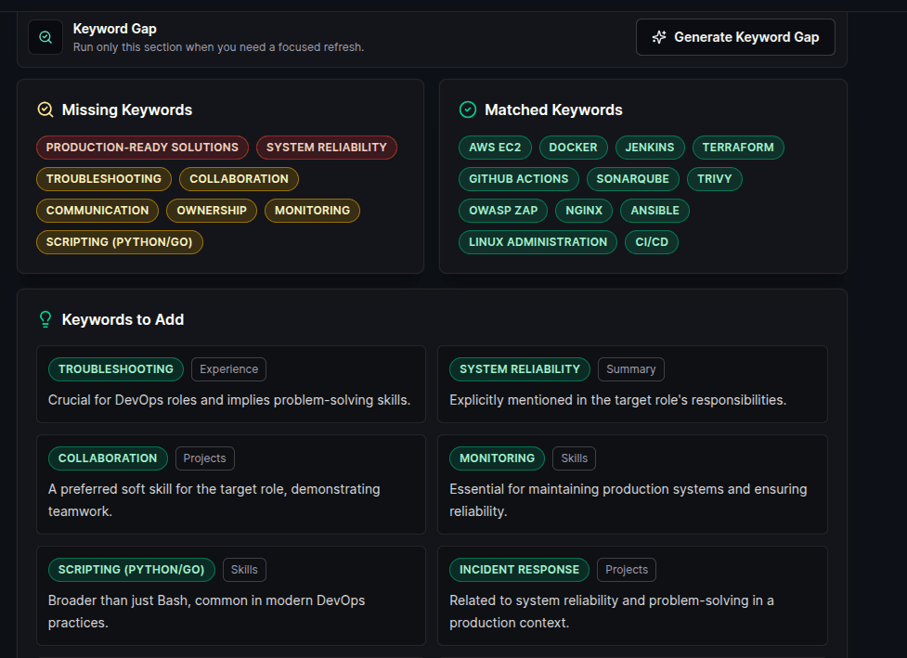Click yellow SCRIPTING (PYTHON/GO) missing tag
Viewport: 907px width, 658px height.
119,242
